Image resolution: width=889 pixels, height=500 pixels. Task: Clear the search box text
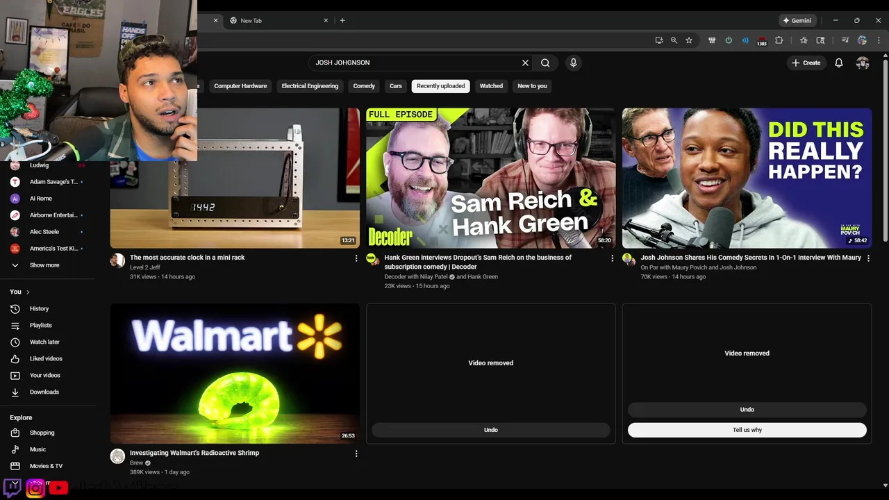[x=525, y=62]
